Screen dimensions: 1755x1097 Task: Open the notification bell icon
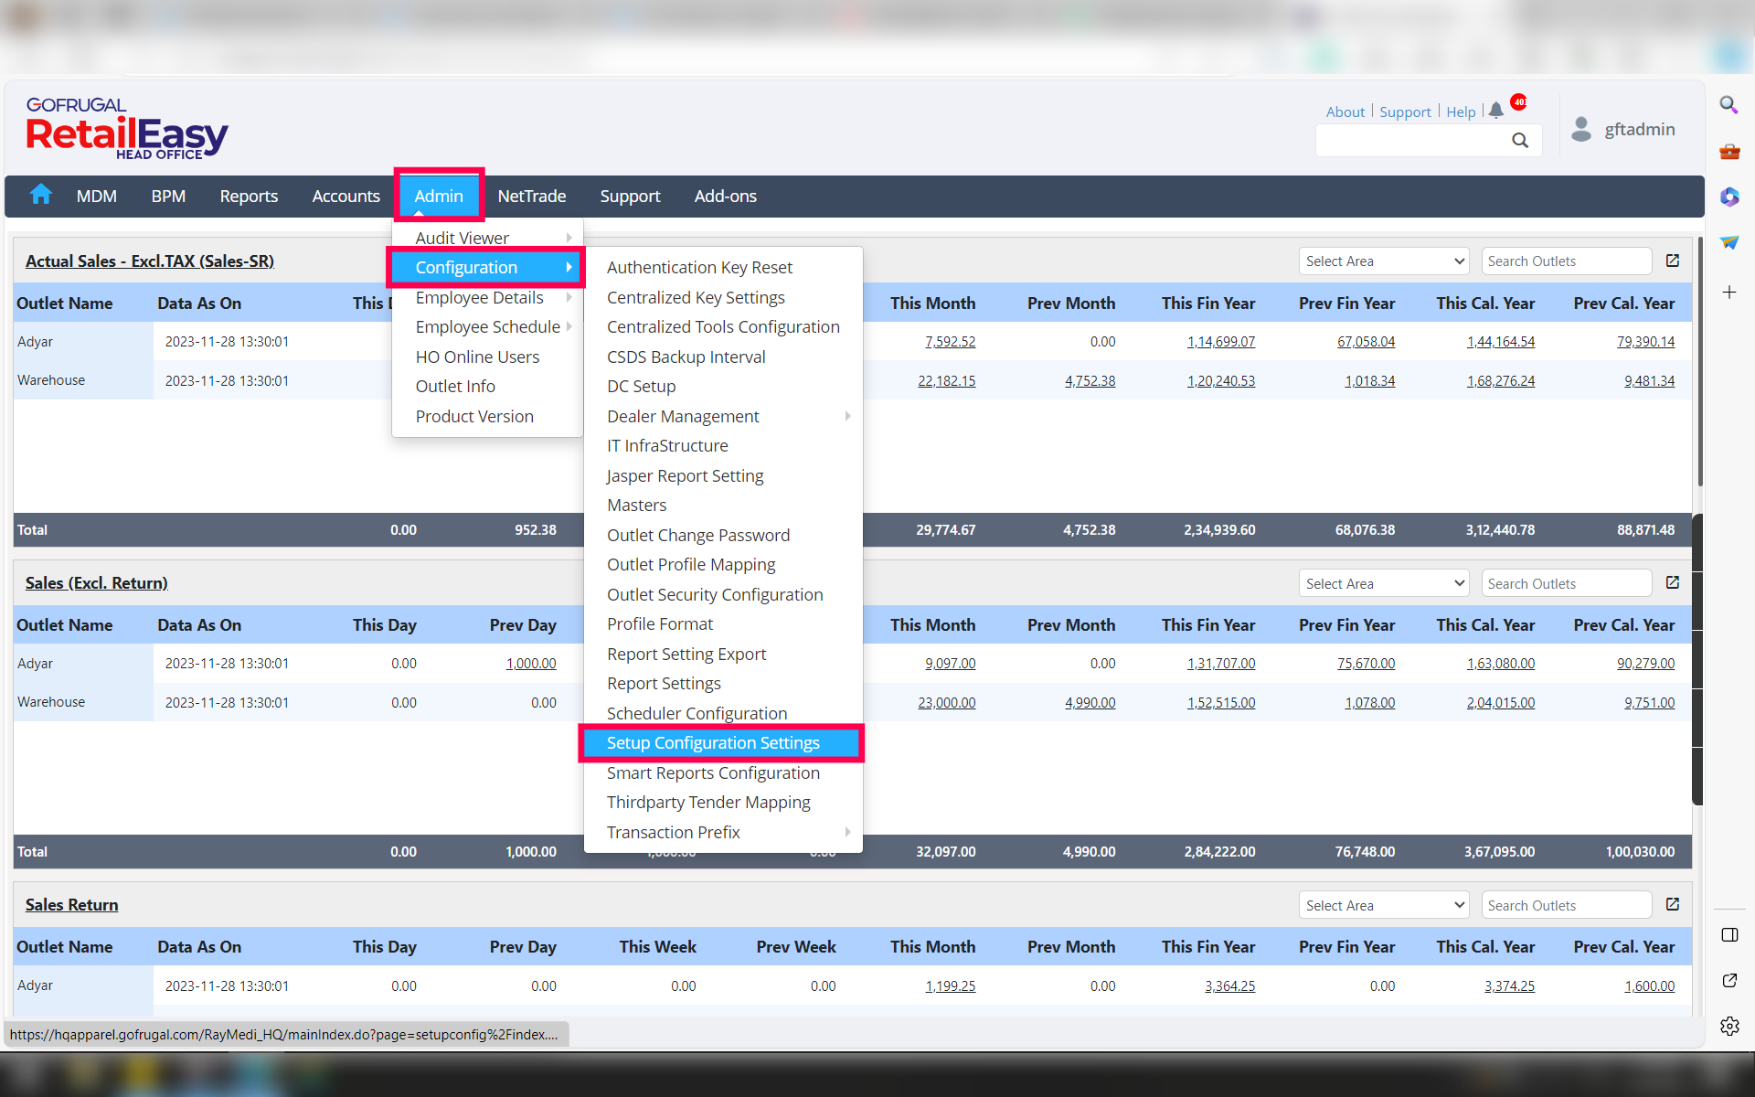tap(1495, 111)
